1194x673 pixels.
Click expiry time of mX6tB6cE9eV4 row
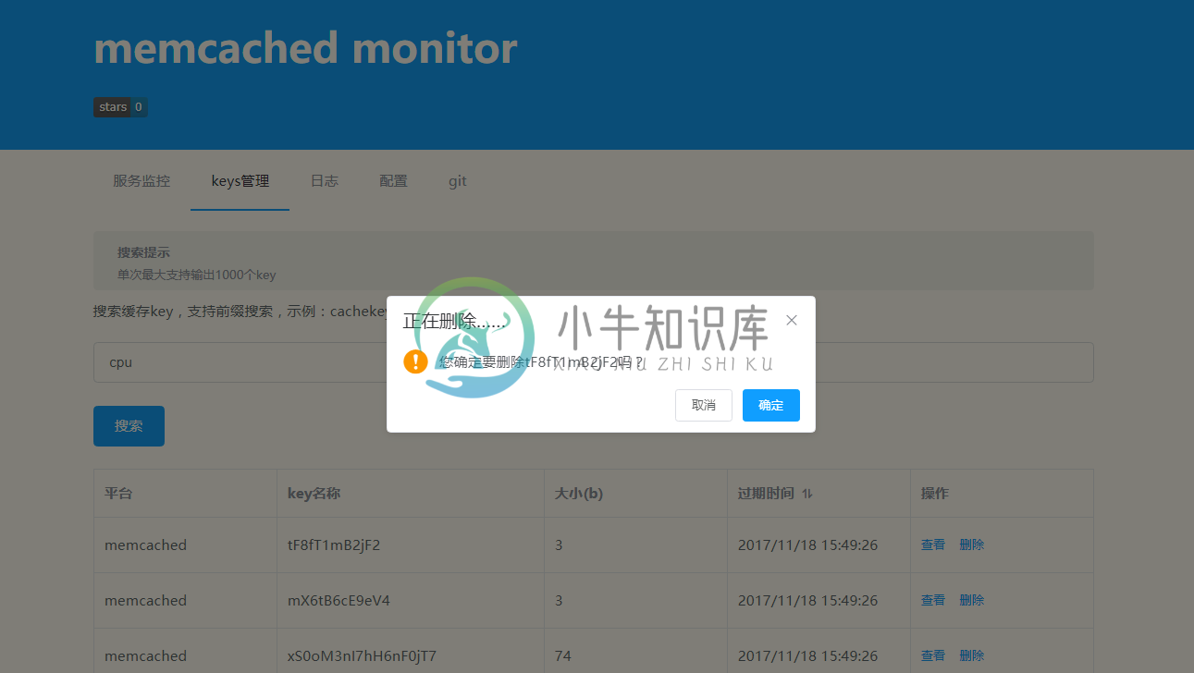pyautogui.click(x=807, y=601)
